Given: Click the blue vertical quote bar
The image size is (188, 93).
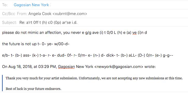Looking at the screenshot, I should [x=2, y=83].
